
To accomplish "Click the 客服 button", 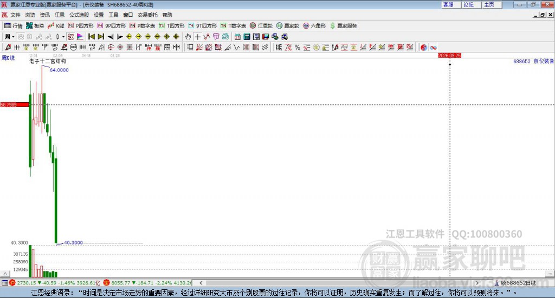I will pyautogui.click(x=451, y=4).
